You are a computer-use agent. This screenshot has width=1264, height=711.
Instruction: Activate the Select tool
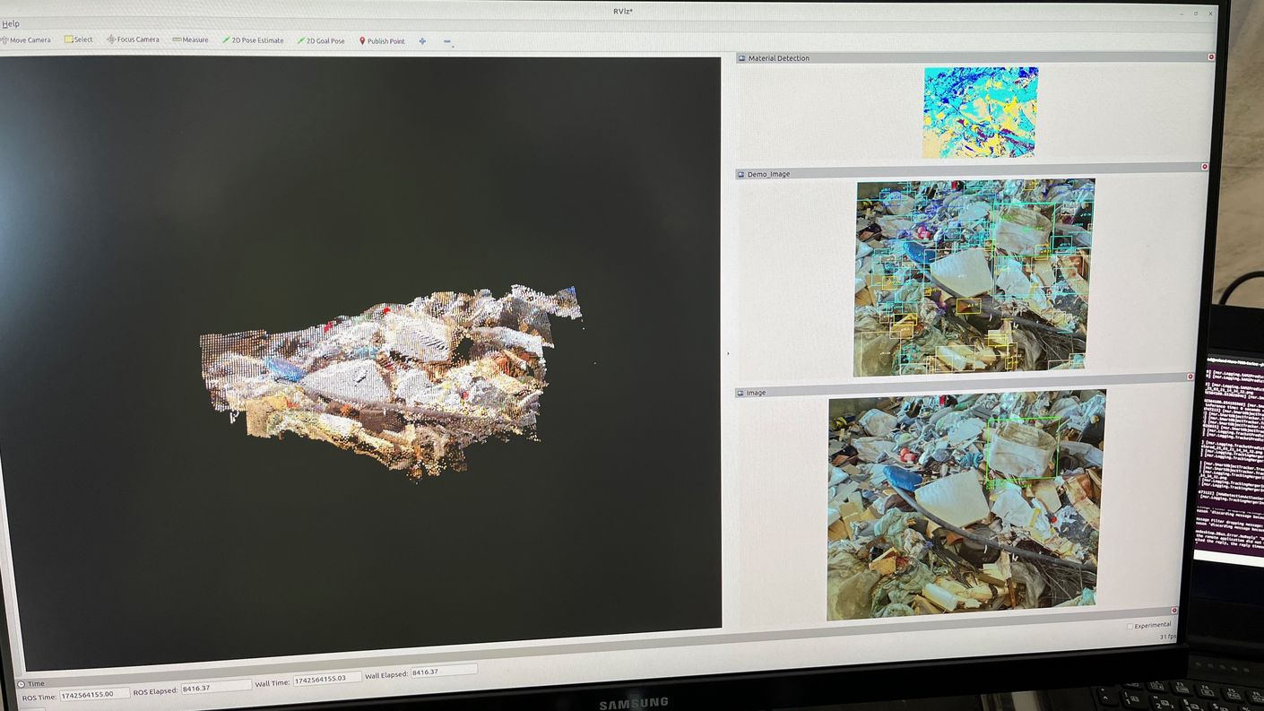pyautogui.click(x=78, y=39)
